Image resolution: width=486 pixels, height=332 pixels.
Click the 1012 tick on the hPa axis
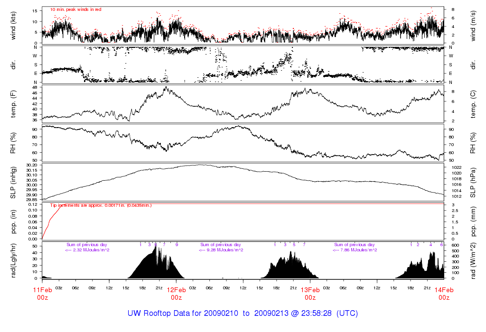[x=457, y=196]
